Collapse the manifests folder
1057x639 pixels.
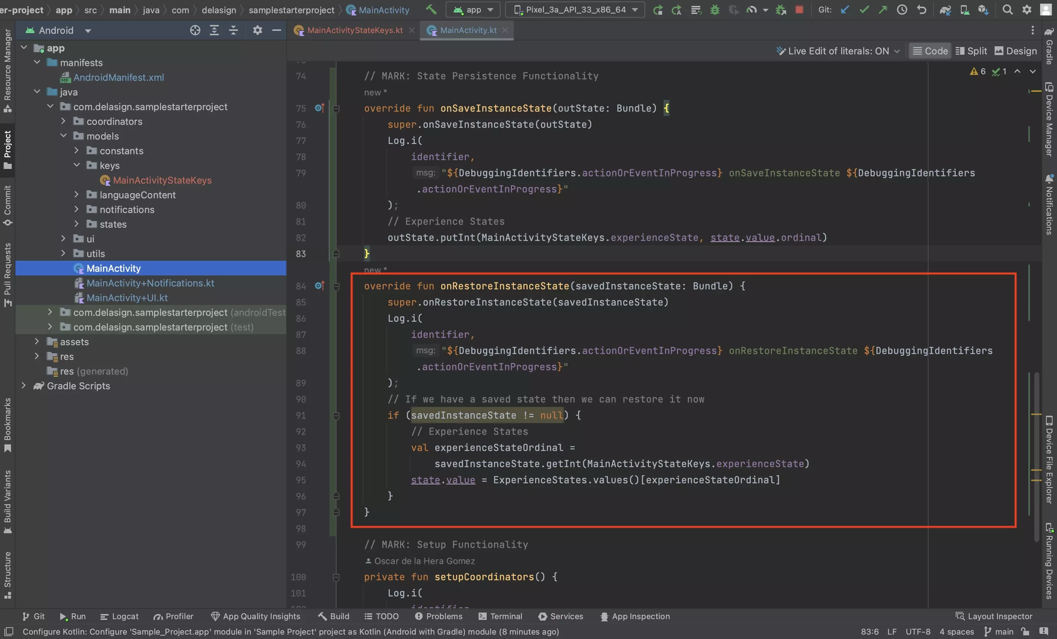coord(37,62)
